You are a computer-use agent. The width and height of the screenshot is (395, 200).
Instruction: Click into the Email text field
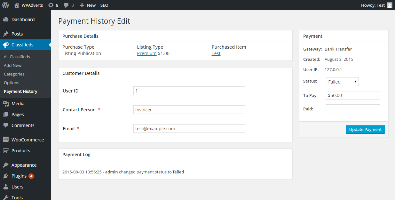pos(189,129)
